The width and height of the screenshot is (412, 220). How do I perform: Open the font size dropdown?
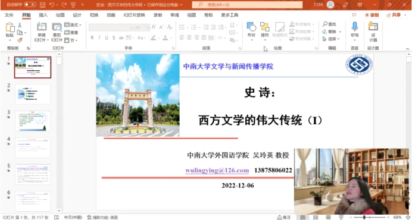(148, 27)
